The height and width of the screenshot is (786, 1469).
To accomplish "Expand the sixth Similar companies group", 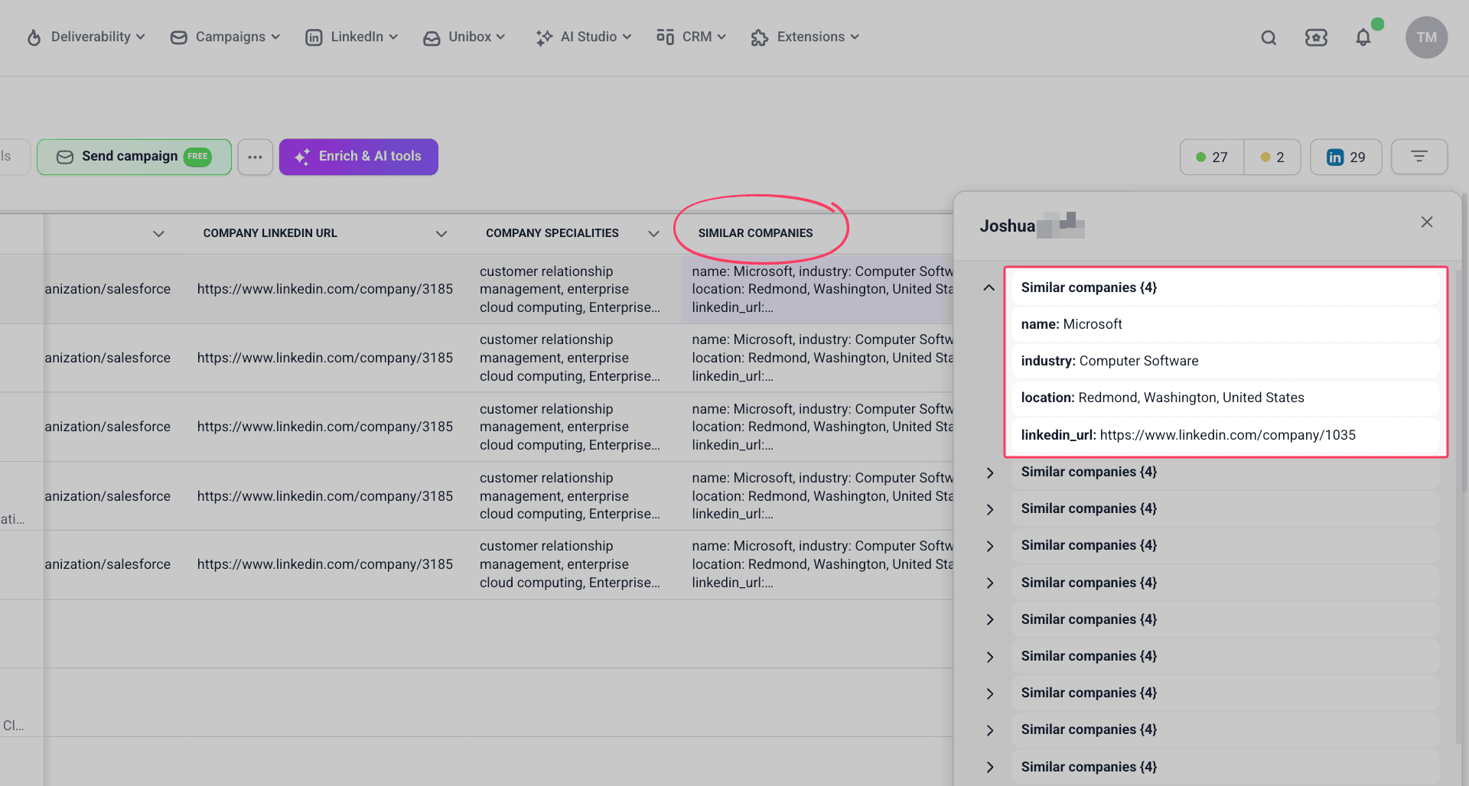I will click(x=989, y=619).
